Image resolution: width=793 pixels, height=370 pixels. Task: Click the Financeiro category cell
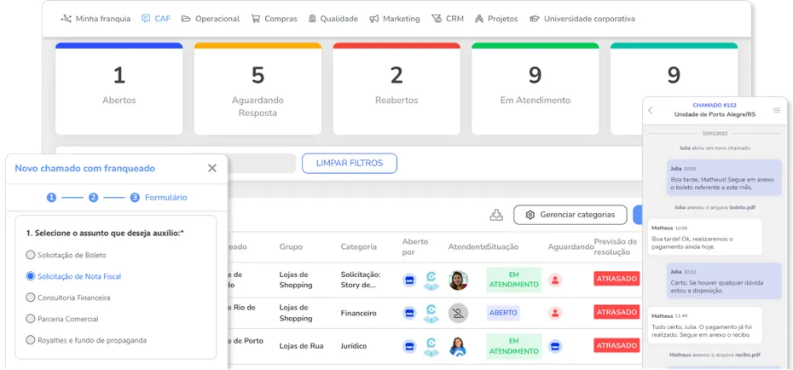tap(359, 313)
